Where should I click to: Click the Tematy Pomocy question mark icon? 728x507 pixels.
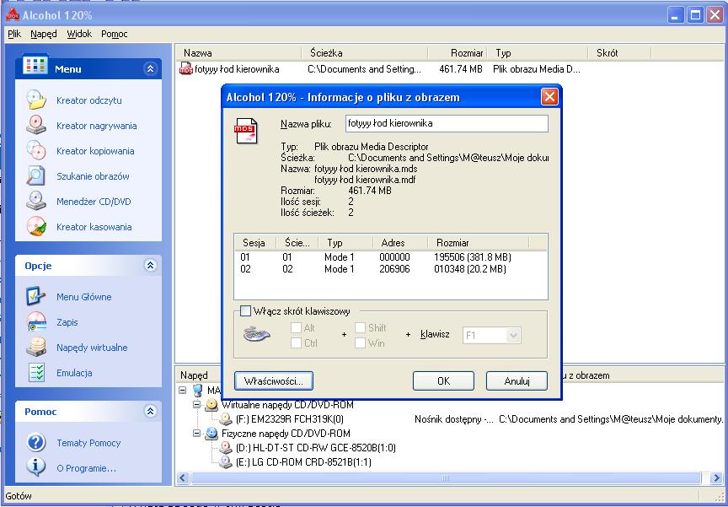35,442
